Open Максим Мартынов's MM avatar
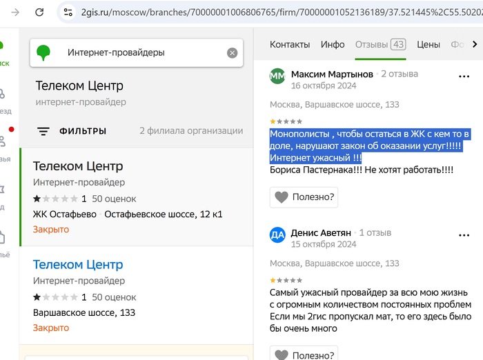The image size is (483, 360). (x=277, y=76)
